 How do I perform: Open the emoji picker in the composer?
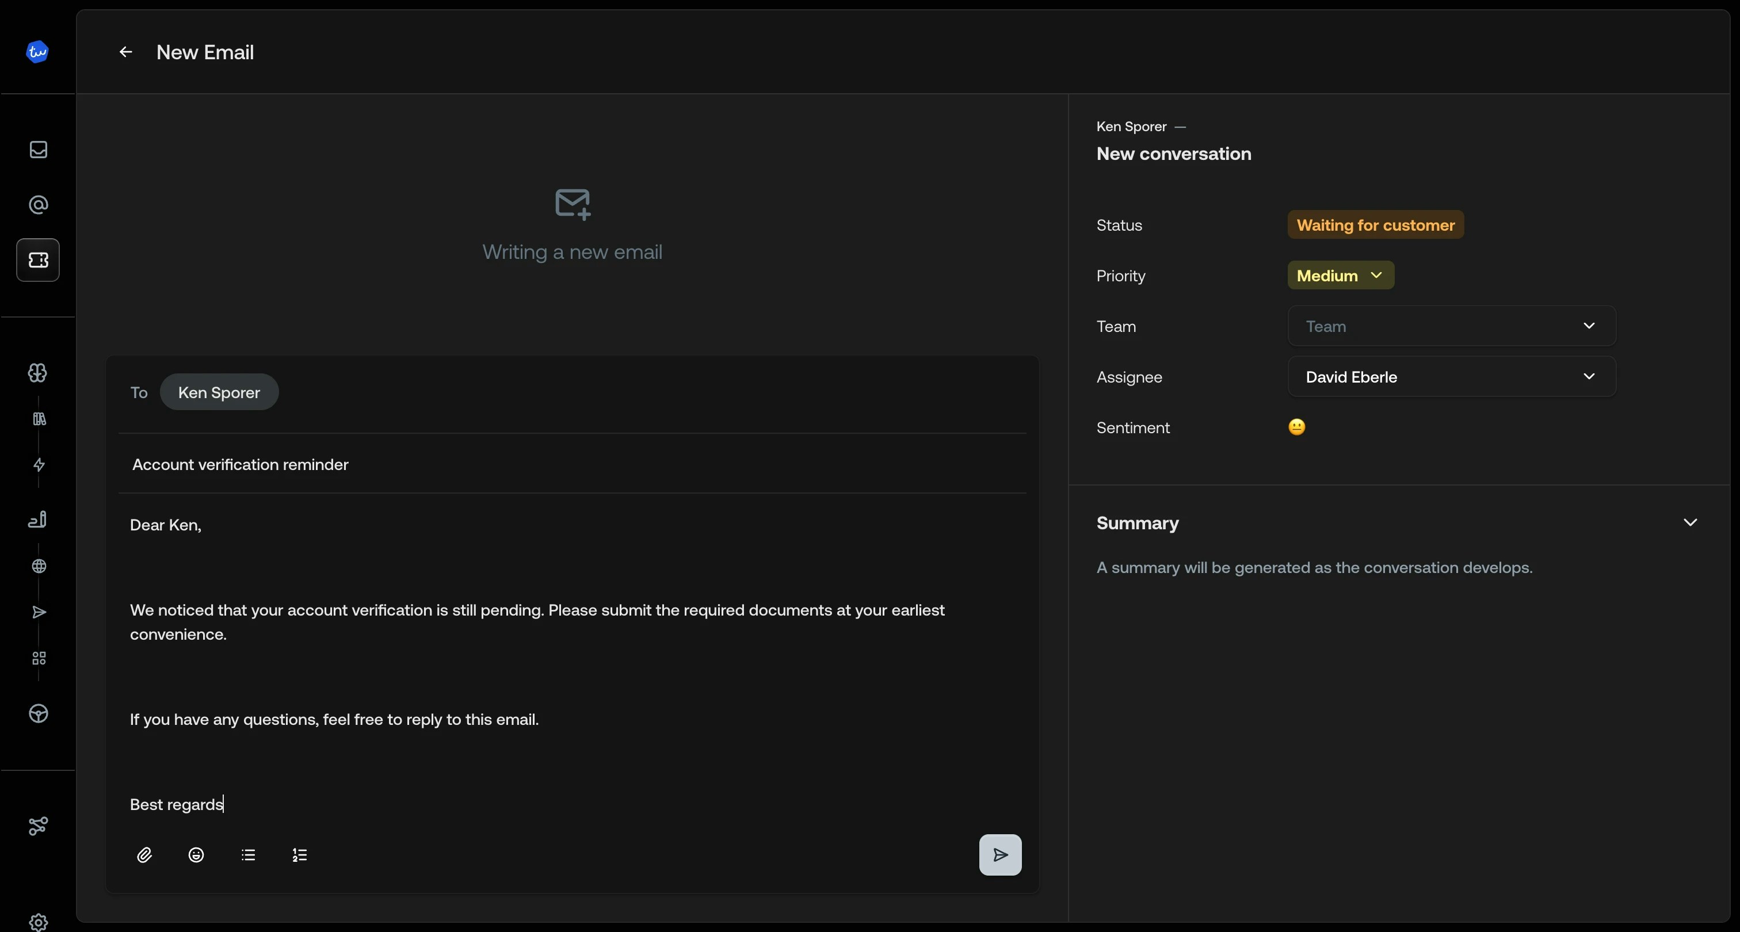pos(196,854)
